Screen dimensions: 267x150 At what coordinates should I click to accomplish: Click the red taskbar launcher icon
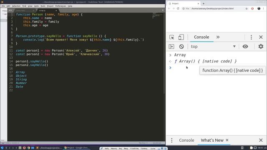(x=24, y=148)
